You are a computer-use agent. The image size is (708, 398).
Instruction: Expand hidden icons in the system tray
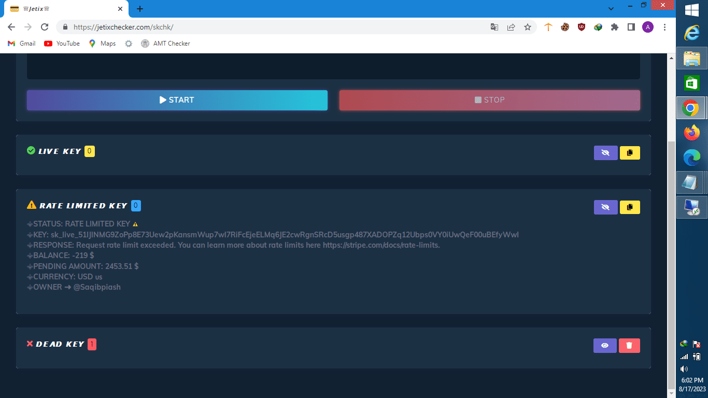pos(683,344)
